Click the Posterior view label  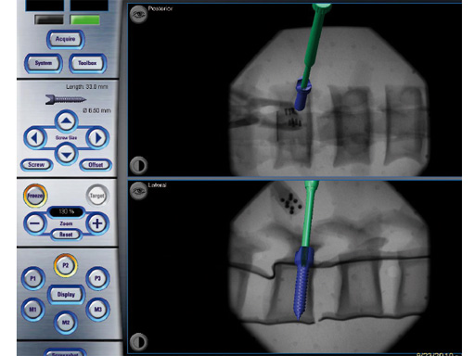click(160, 8)
